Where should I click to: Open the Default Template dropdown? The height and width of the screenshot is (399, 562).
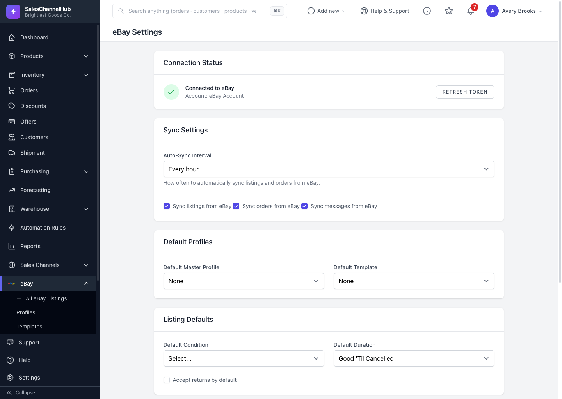click(414, 281)
